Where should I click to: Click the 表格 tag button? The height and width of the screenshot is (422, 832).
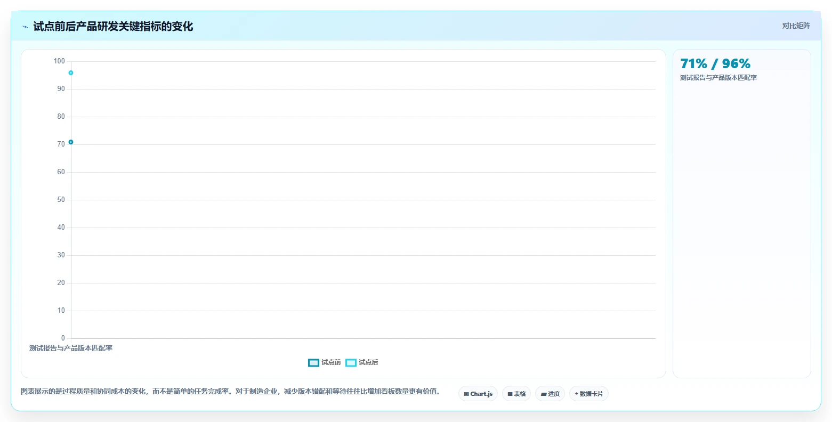(516, 394)
